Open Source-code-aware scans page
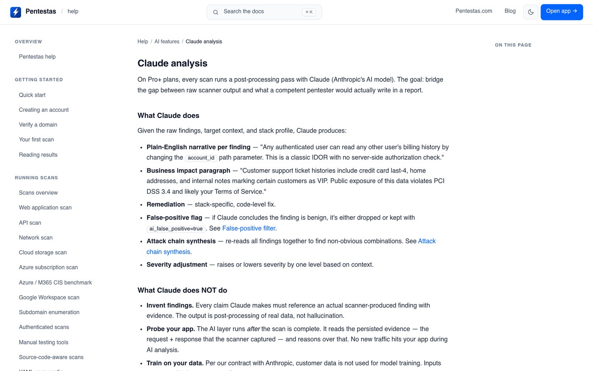 point(51,357)
